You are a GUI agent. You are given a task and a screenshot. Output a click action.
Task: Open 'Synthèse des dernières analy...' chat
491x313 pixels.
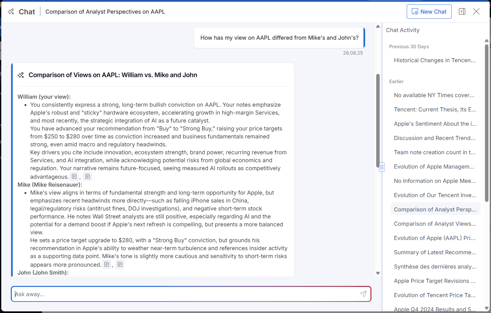[x=435, y=267]
